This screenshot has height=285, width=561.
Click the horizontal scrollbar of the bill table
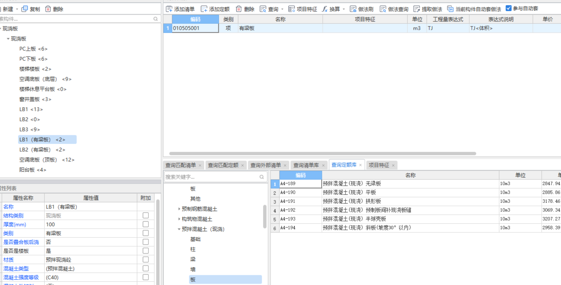coord(322,154)
